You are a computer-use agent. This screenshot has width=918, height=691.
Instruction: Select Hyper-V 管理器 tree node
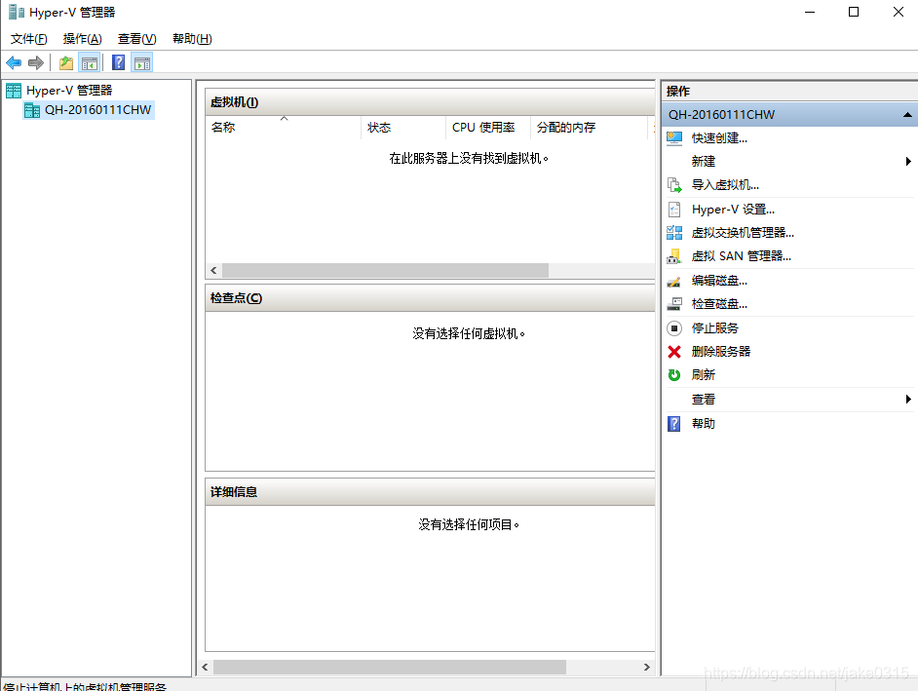click(69, 91)
